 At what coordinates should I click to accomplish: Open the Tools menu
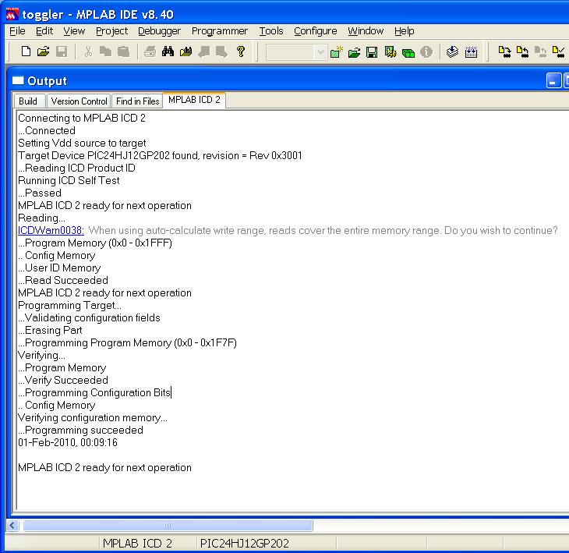[270, 31]
